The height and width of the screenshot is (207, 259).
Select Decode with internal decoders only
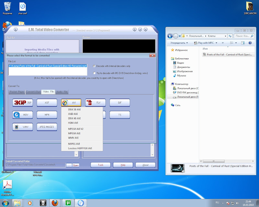[94, 66]
